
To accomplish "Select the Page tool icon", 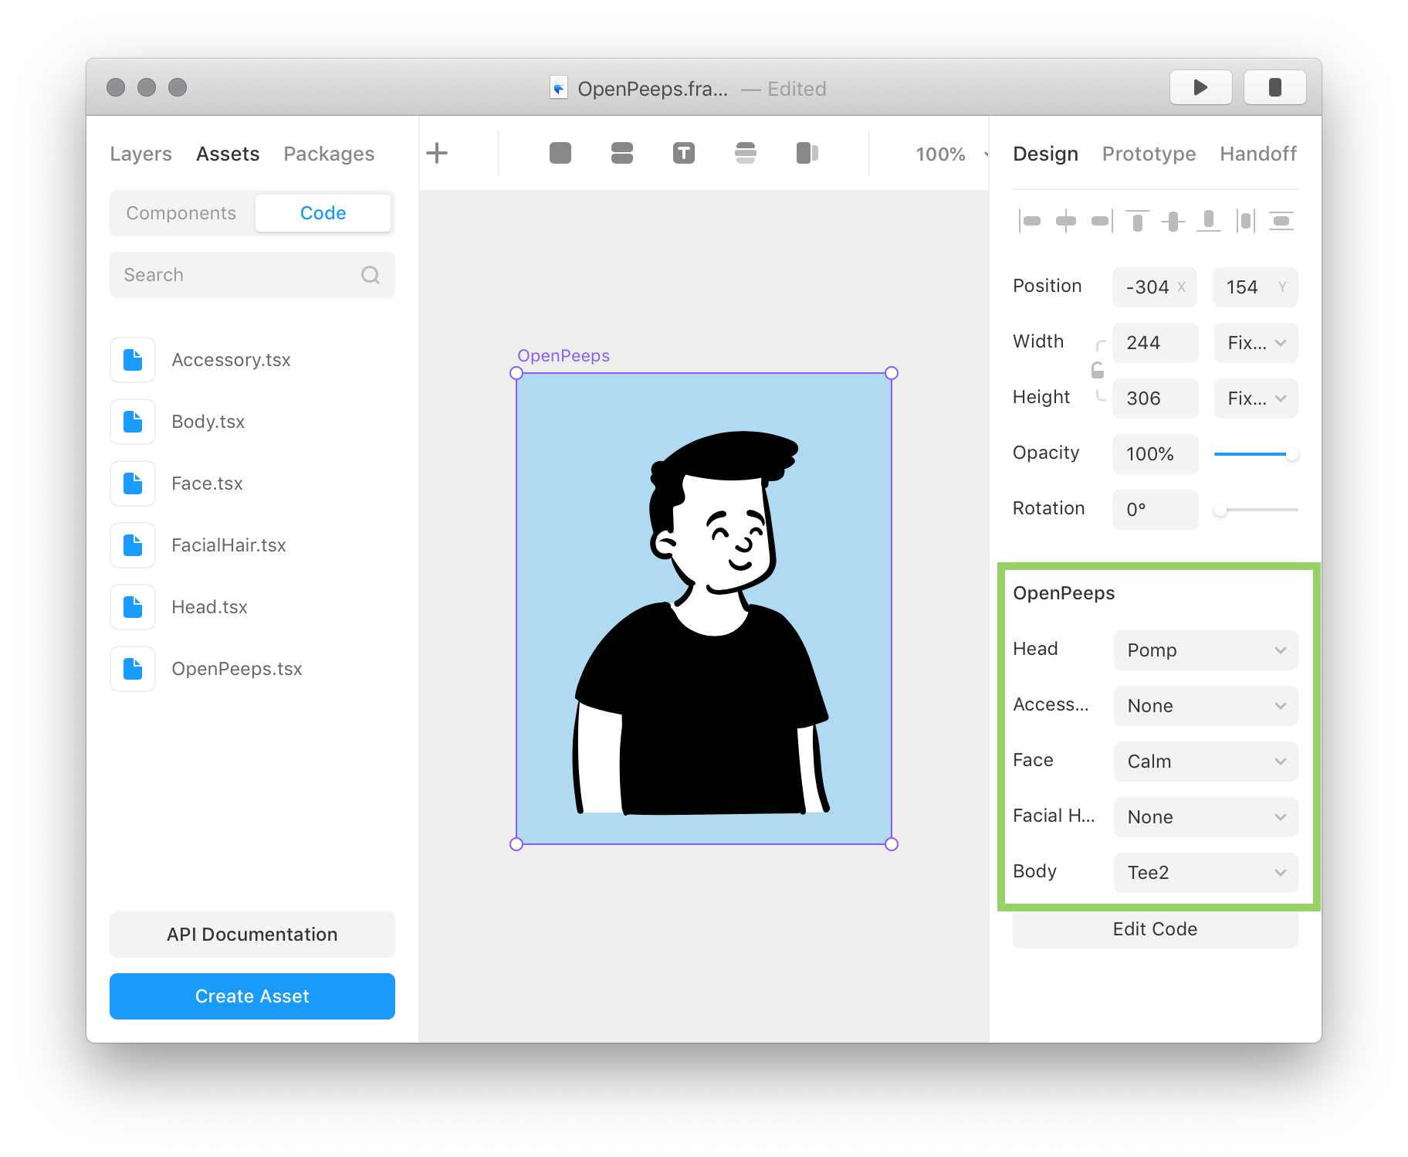I will pos(807,153).
